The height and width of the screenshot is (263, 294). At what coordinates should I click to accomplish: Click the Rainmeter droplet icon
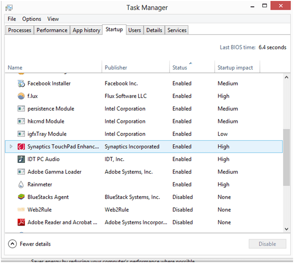point(21,185)
